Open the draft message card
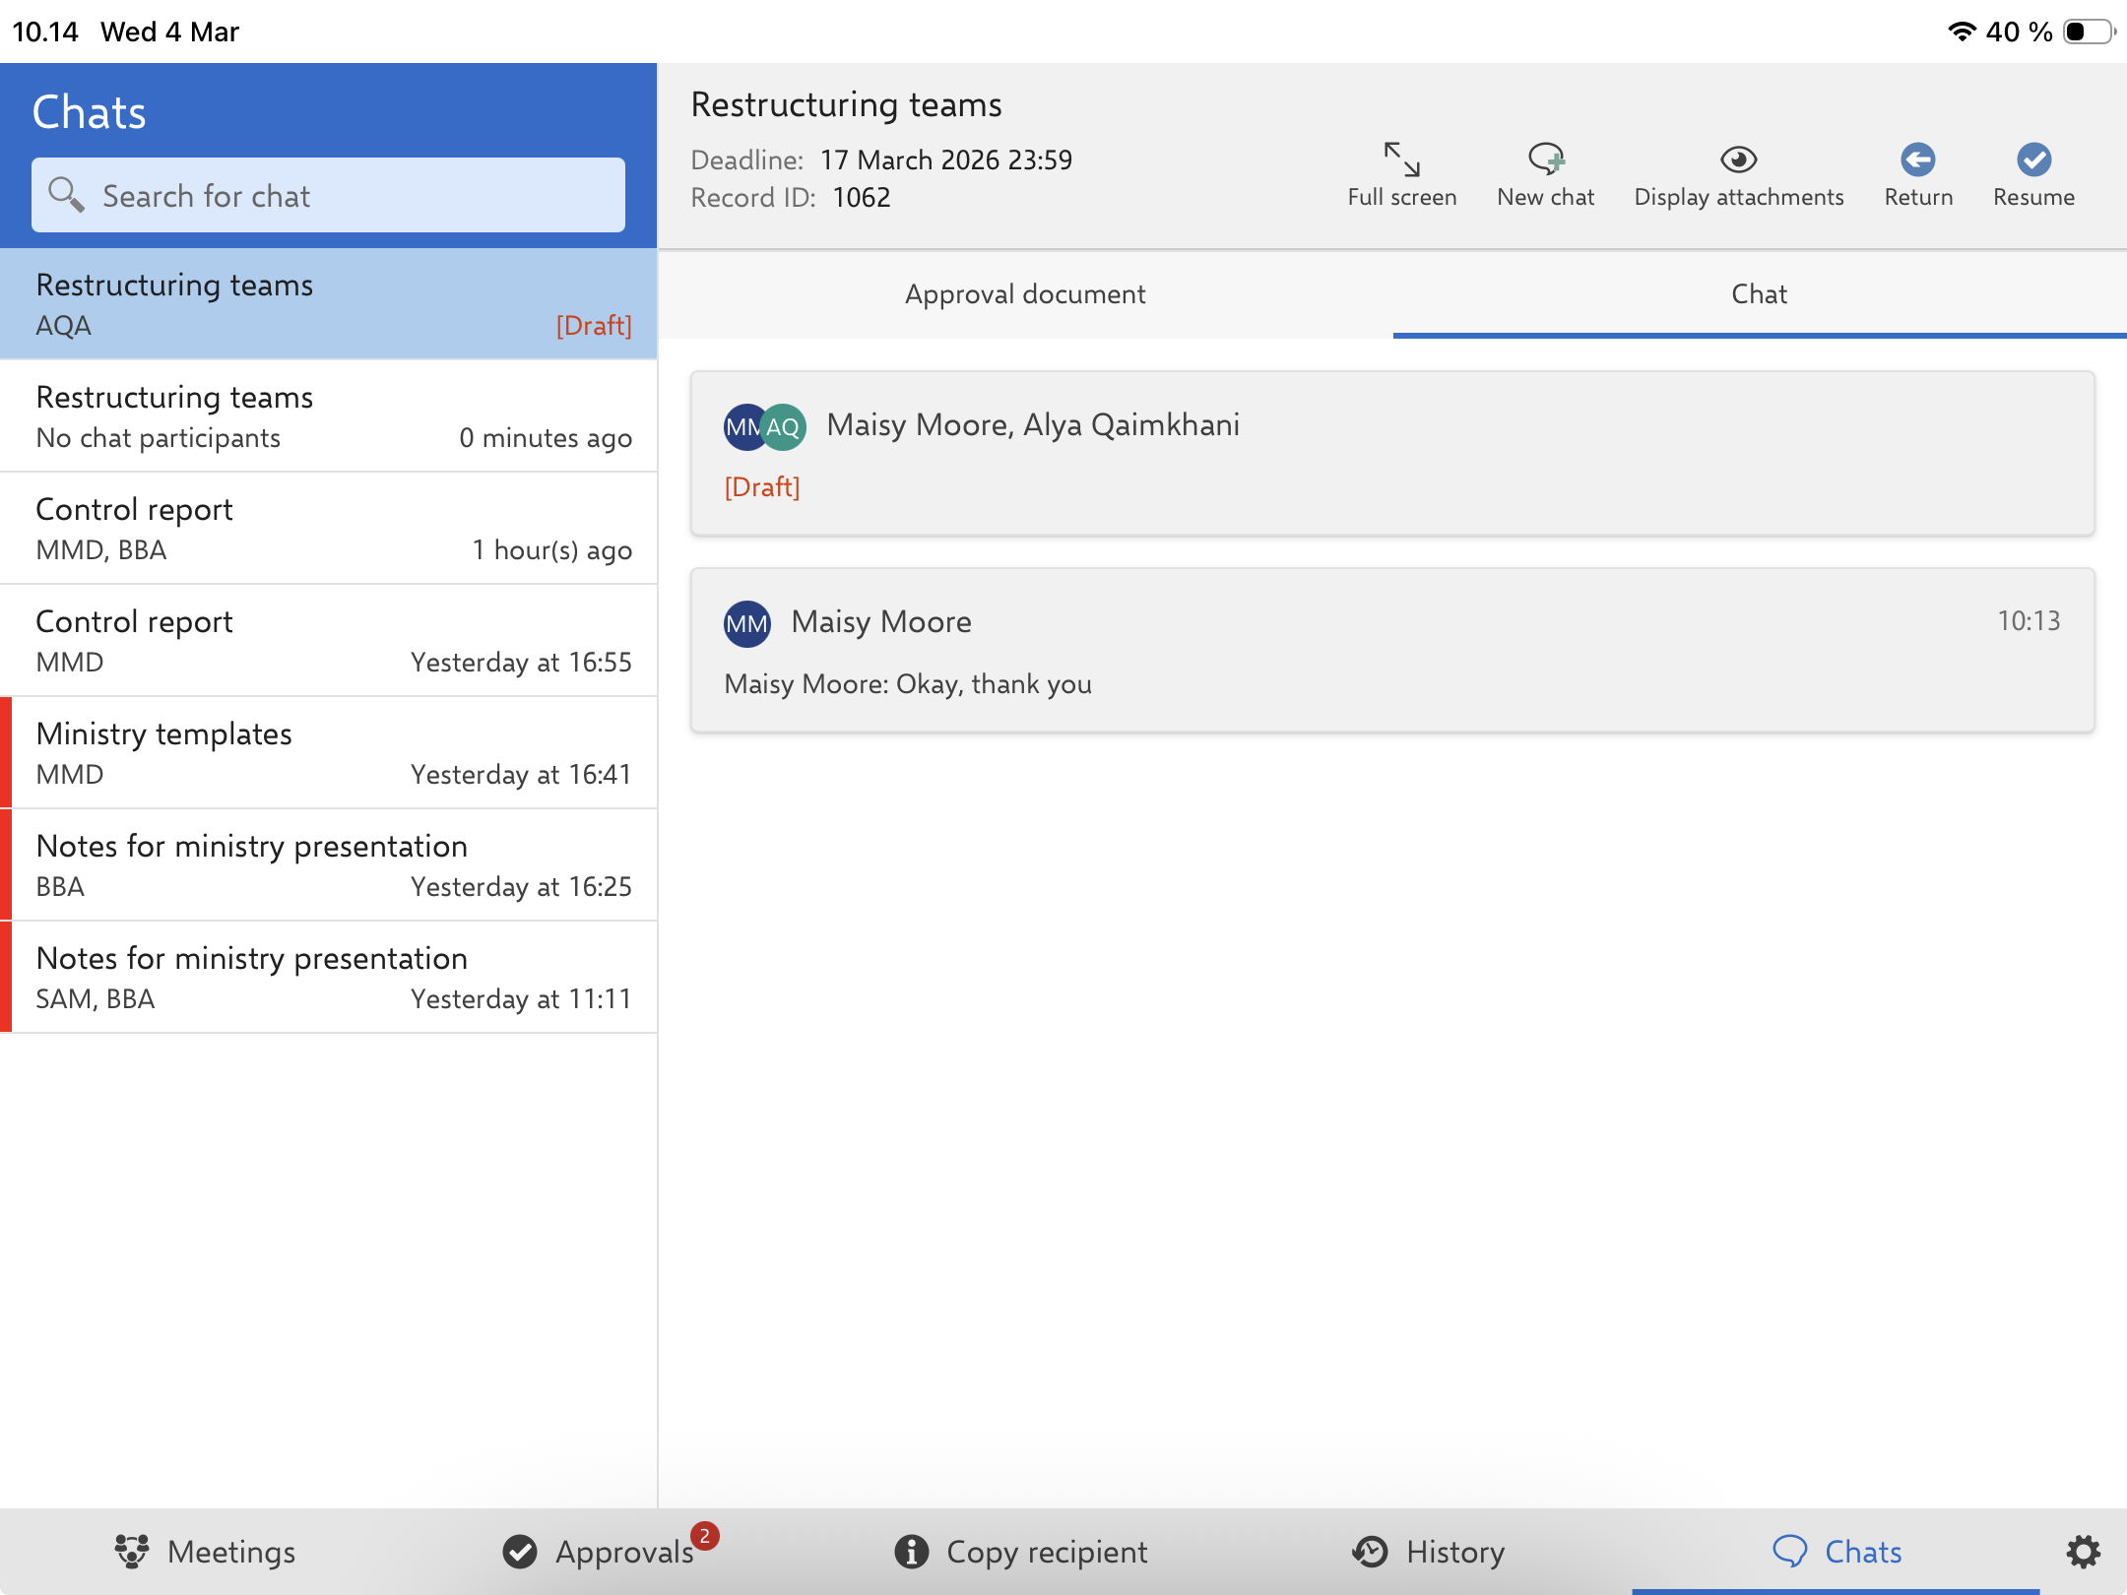This screenshot has height=1595, width=2127. click(x=1392, y=454)
